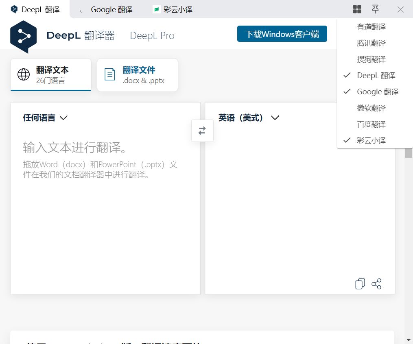413x344 pixels.
Task: Click the 彩云小译 tab favicon
Action: pyautogui.click(x=157, y=9)
